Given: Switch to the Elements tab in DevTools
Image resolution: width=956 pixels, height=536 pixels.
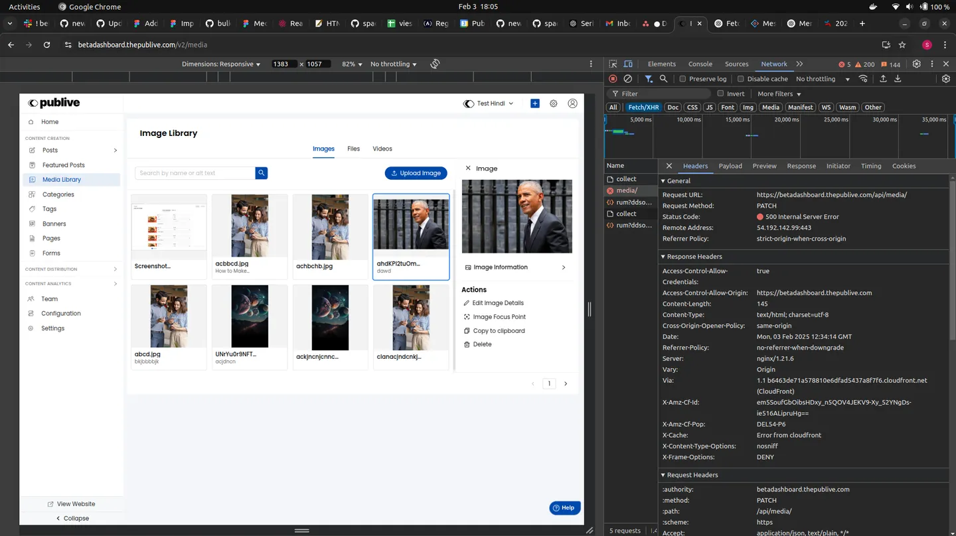Looking at the screenshot, I should pos(661,64).
